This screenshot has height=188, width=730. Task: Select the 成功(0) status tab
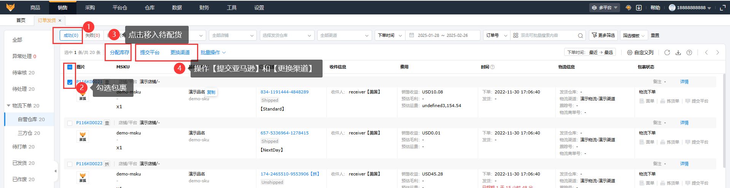[71, 35]
